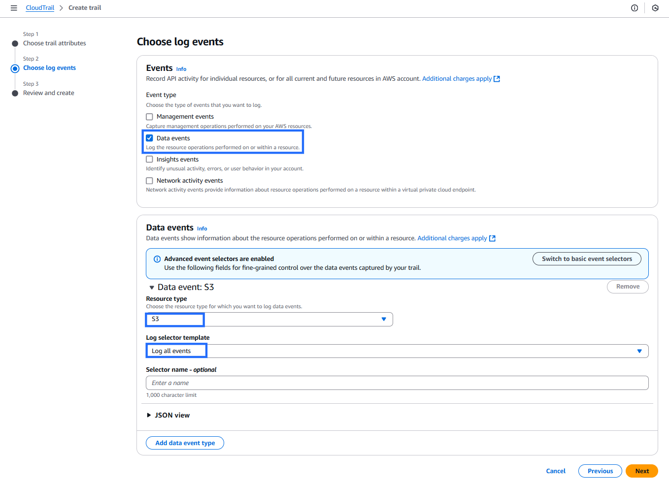This screenshot has width=669, height=485.
Task: Click the Selector name input field
Action: pyautogui.click(x=397, y=383)
